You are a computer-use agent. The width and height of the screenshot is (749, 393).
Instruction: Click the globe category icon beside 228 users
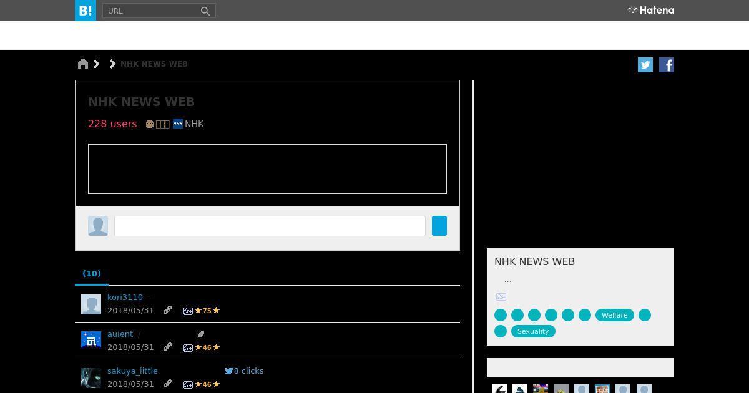[x=150, y=124]
